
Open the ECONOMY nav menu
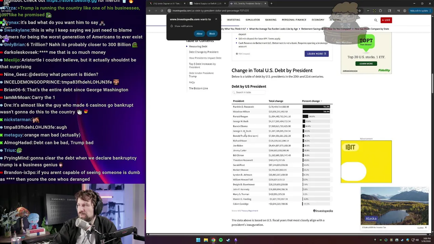point(318,20)
